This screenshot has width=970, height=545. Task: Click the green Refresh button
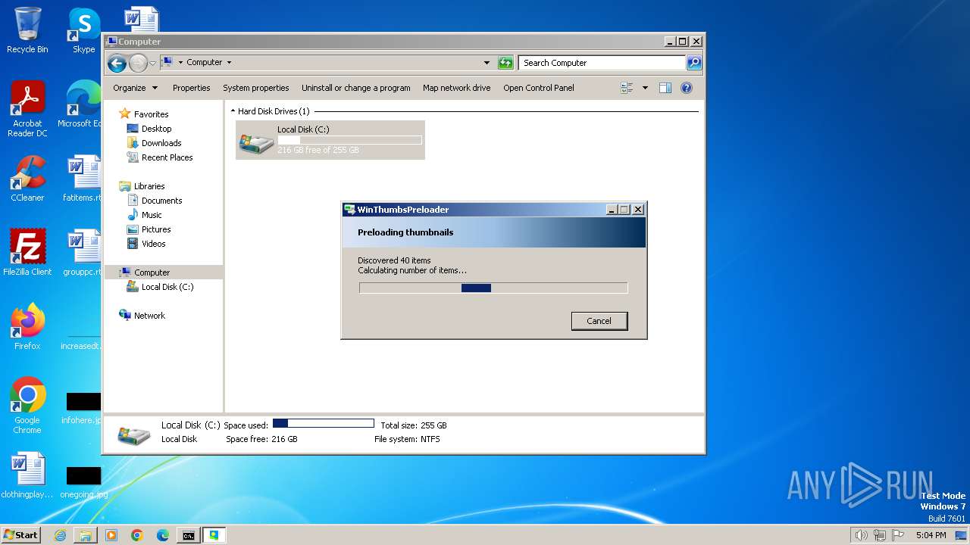505,63
